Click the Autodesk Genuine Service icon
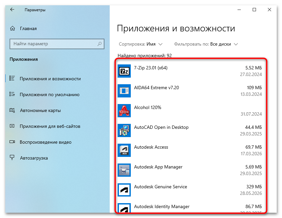Screen dimensions: 282x218 click(x=124, y=190)
